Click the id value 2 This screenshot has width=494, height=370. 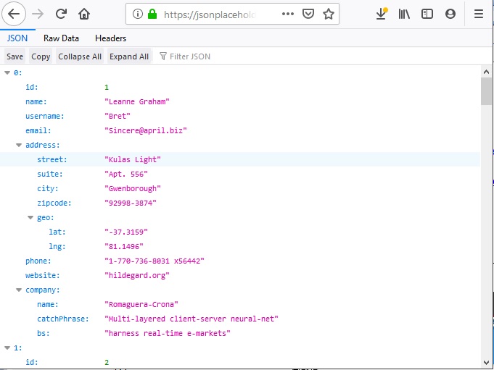pyautogui.click(x=107, y=362)
